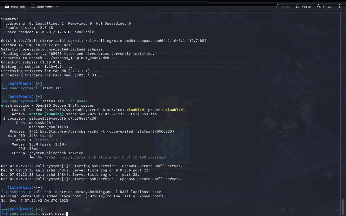Open the New Tab profile dropdown arrow
346x216 pixels.
pyautogui.click(x=26, y=9)
